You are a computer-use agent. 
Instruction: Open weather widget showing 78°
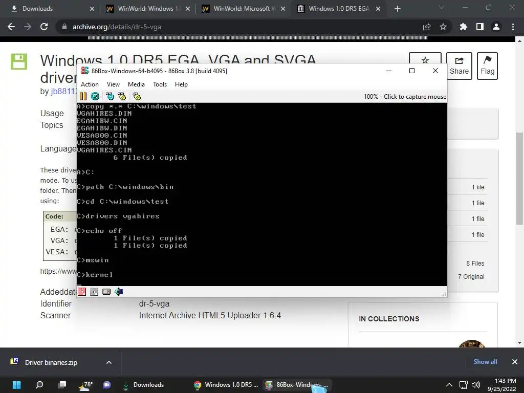tap(85, 385)
